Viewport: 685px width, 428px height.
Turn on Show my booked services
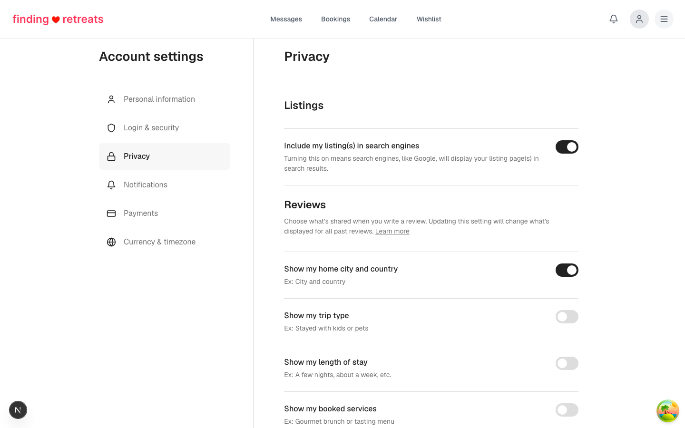pyautogui.click(x=567, y=410)
